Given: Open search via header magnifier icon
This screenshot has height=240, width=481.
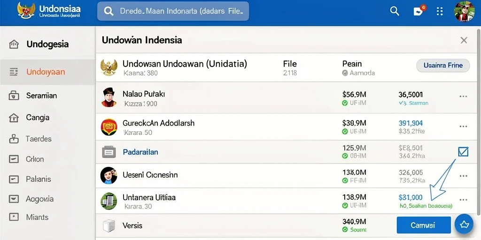Looking at the screenshot, I should click(395, 11).
